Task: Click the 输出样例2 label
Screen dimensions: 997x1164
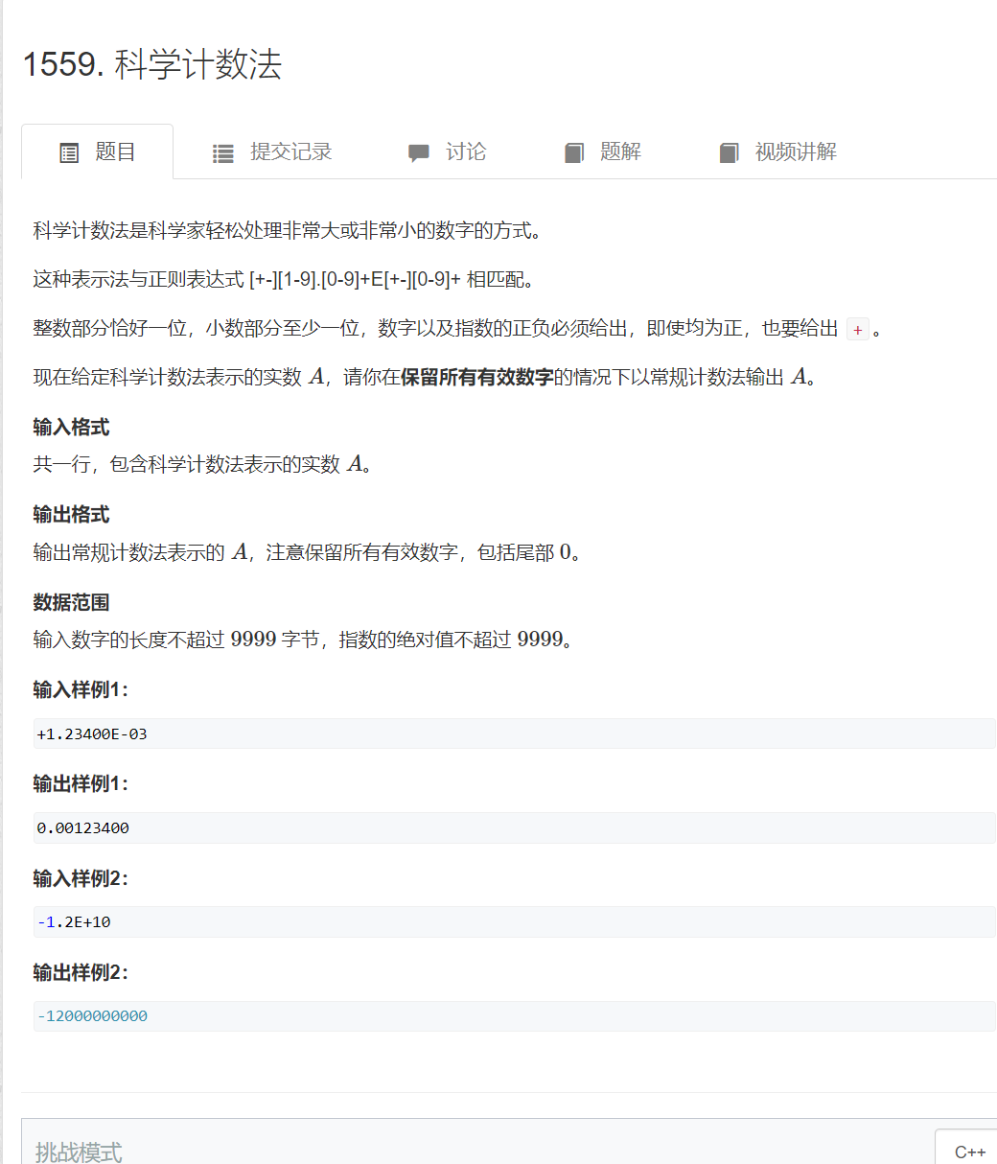Action: click(x=81, y=972)
